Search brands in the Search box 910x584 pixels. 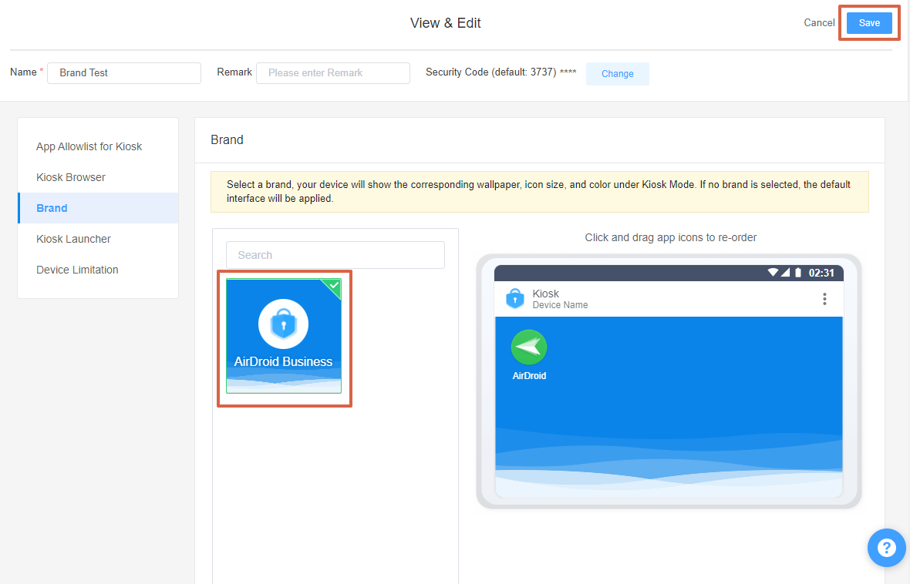pos(335,255)
